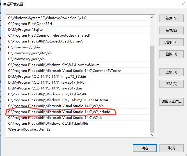Select the Visual Studio 14.0\VC\bin entry
Viewport: 187px width, 156px height.
tap(78, 106)
